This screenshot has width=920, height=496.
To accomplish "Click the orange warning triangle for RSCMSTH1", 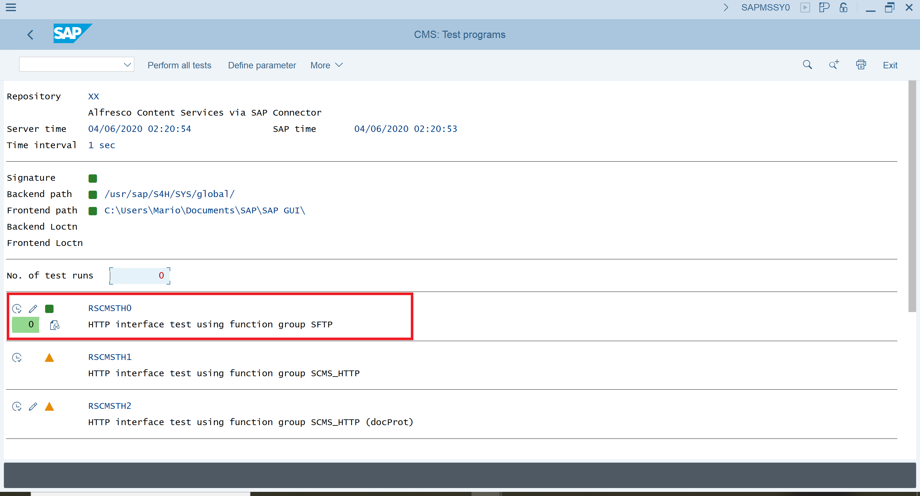I will [x=49, y=357].
